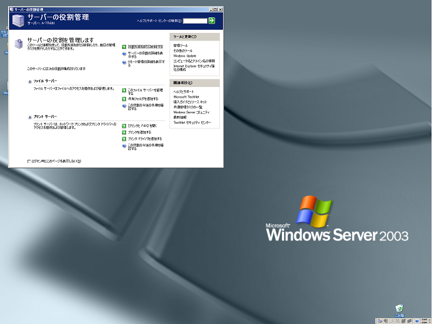Click the first input-method icon on the language bar
The image size is (432, 324).
(380, 321)
